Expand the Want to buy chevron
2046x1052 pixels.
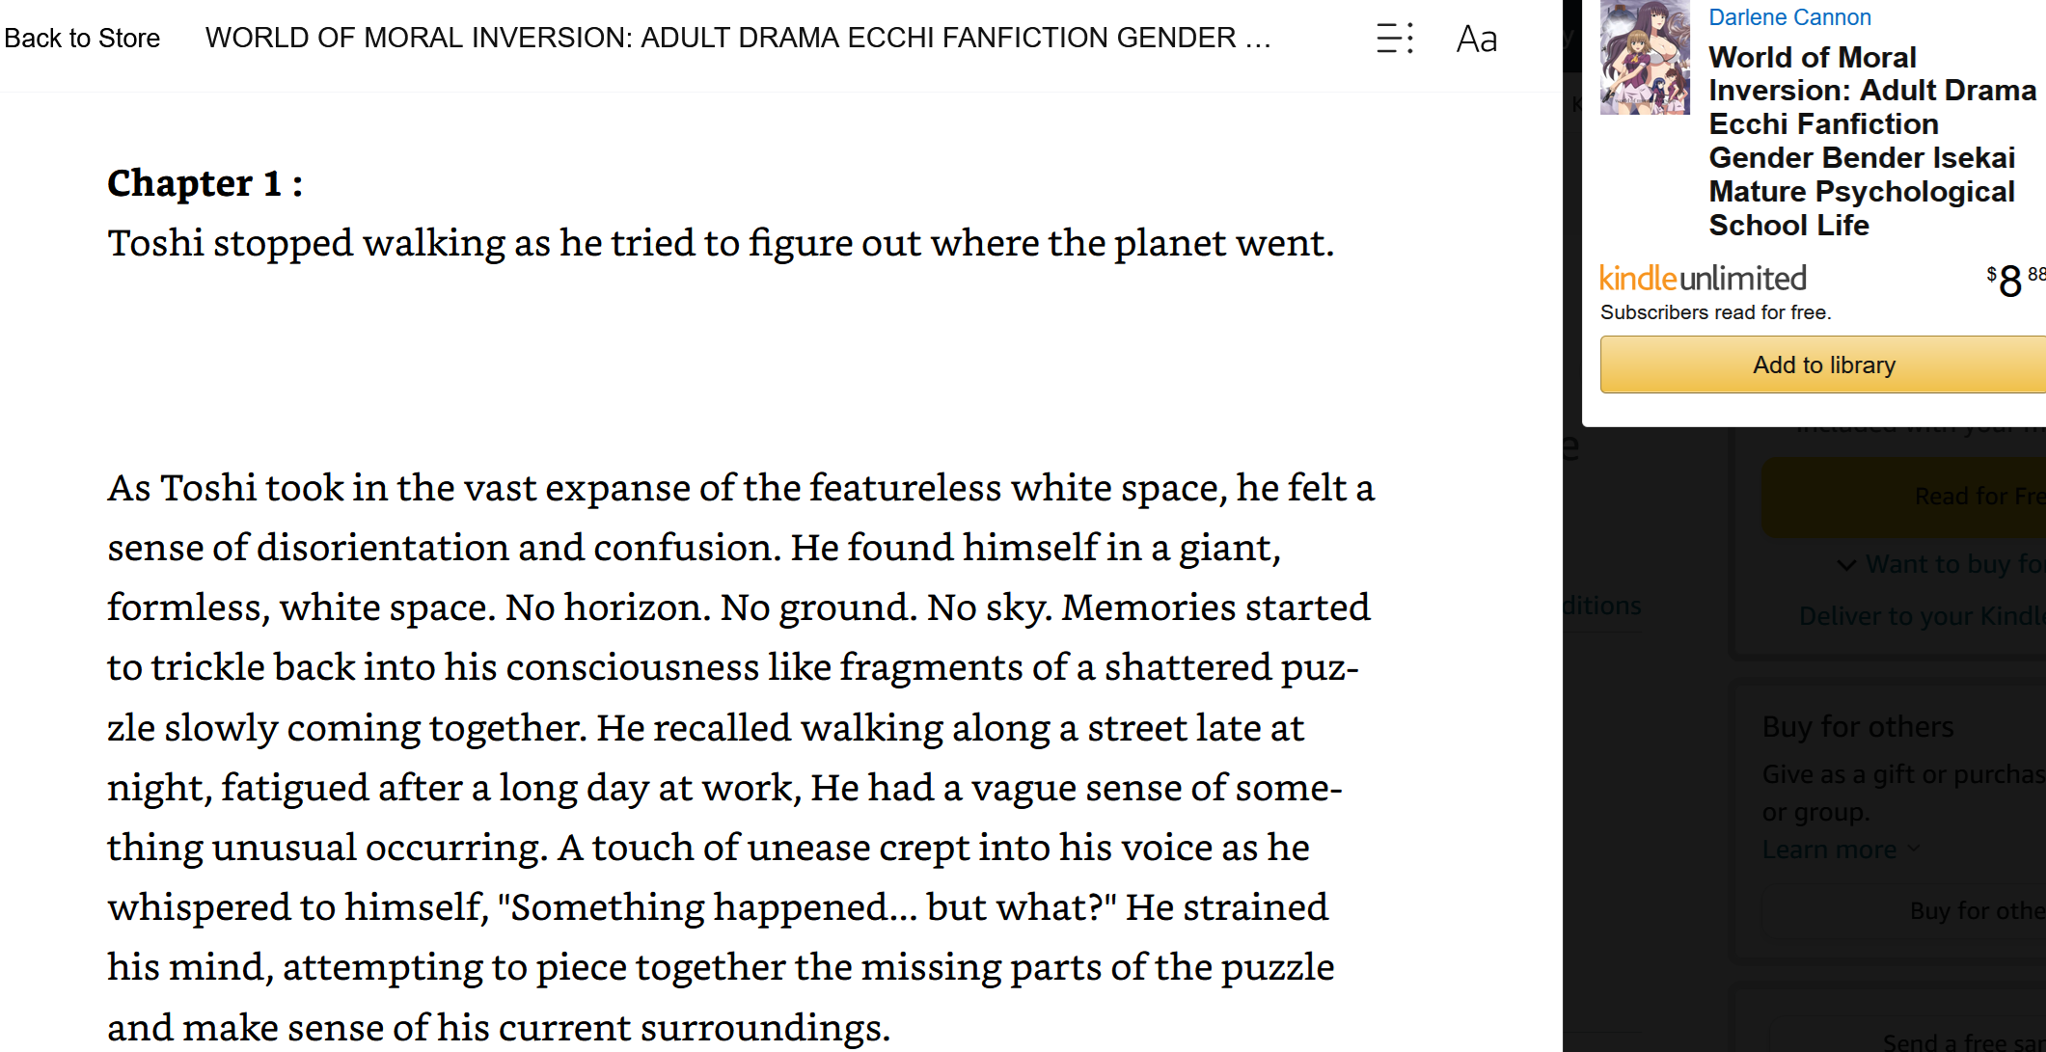pos(1846,565)
